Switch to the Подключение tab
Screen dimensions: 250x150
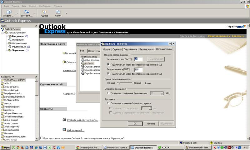coord(130,49)
